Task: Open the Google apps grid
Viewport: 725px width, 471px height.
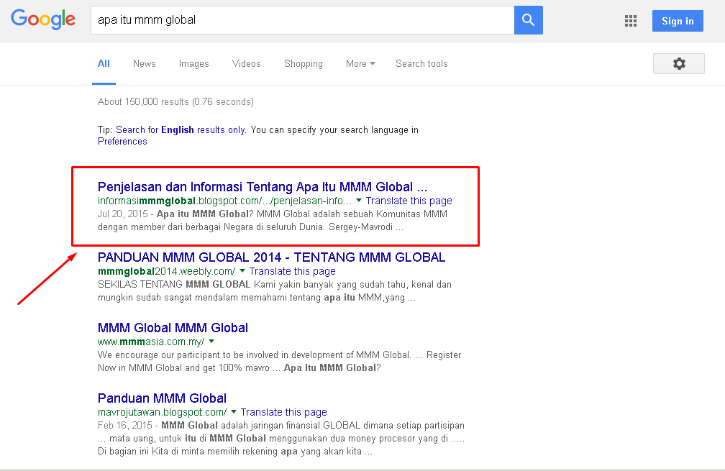Action: pos(631,21)
